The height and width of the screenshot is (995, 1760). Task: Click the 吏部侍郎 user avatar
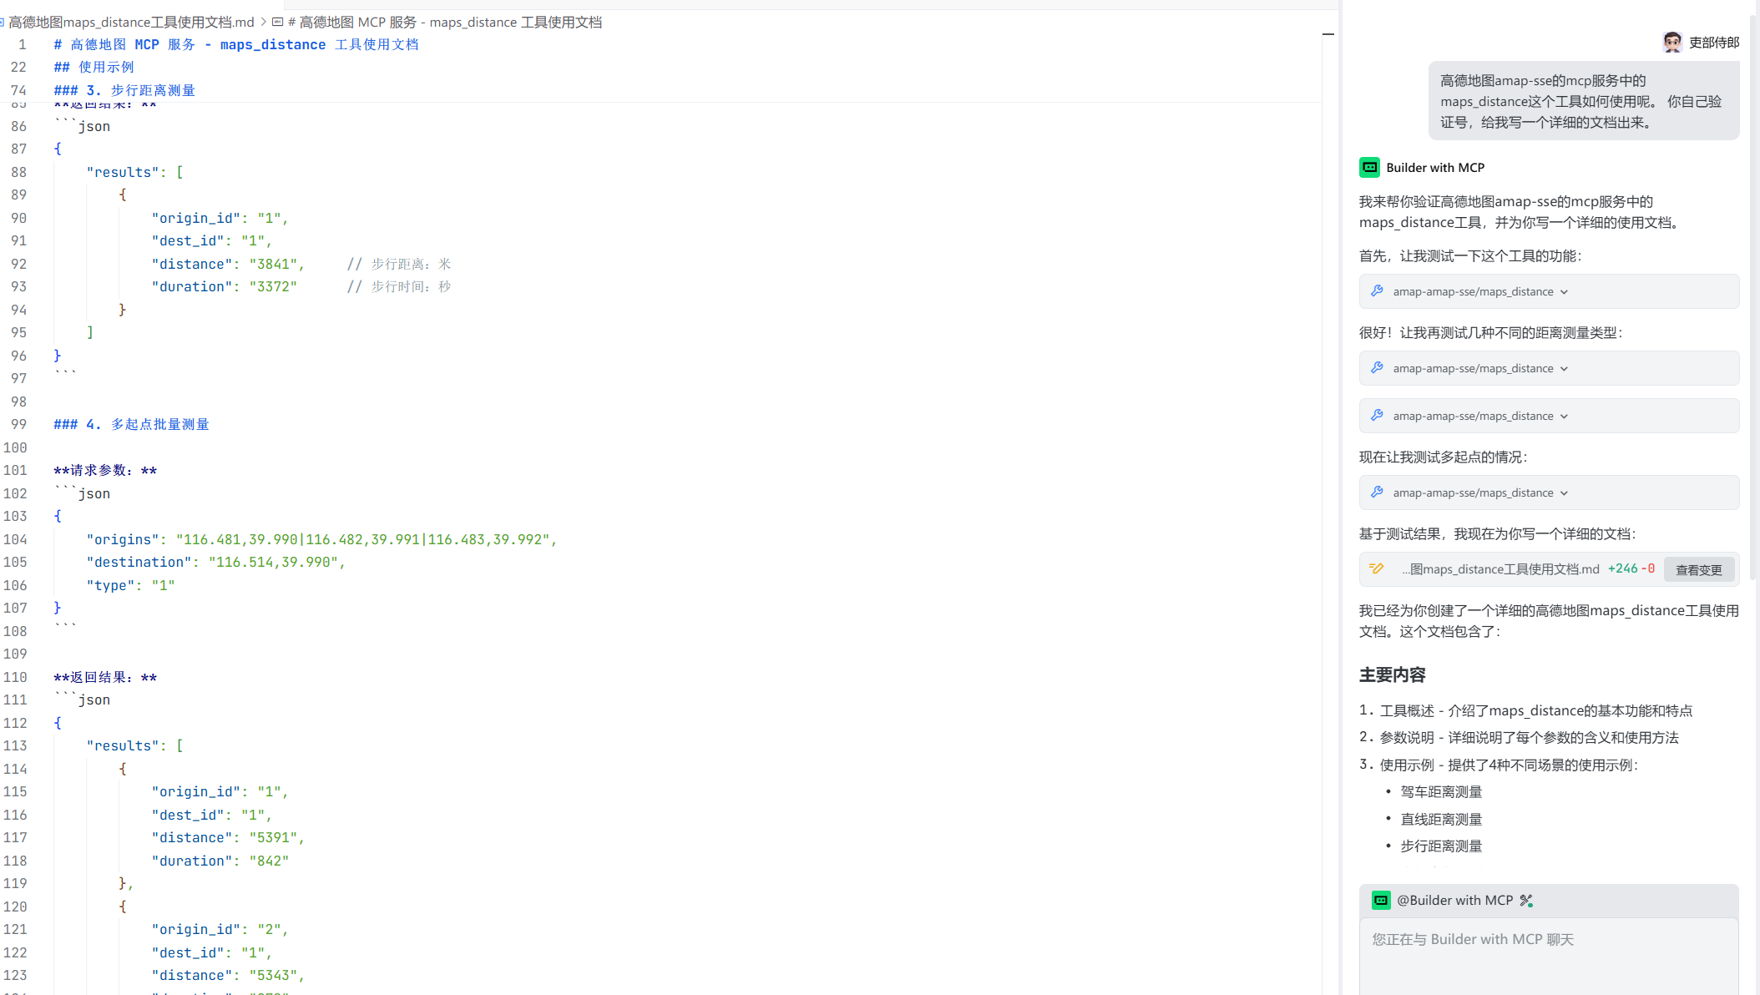pos(1671,43)
